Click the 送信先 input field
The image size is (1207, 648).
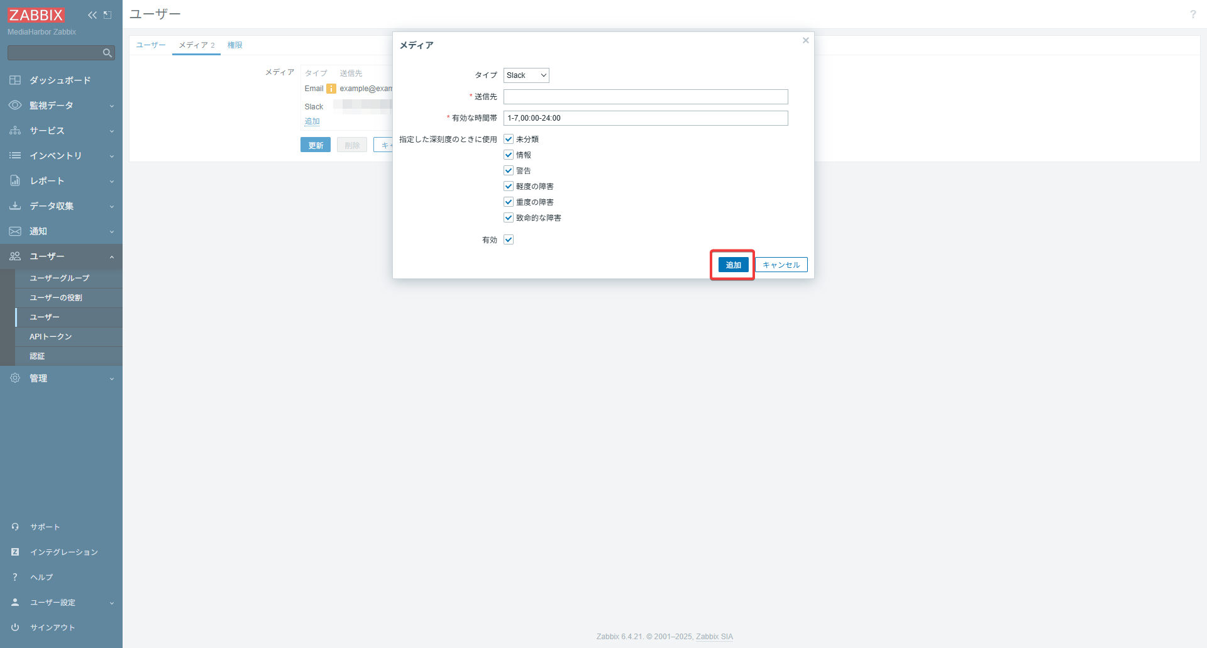pyautogui.click(x=645, y=97)
